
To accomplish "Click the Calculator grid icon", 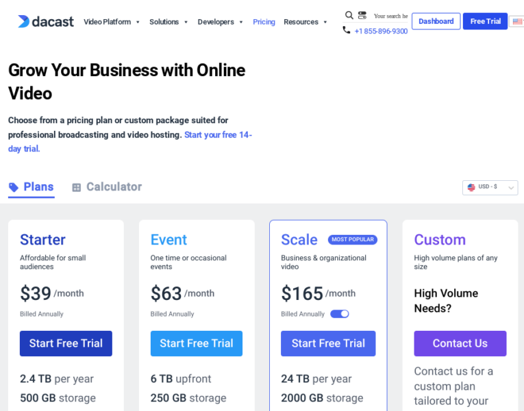I will coord(77,187).
